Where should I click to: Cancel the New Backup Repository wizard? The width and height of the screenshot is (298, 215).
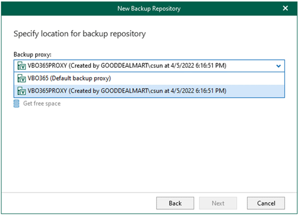pyautogui.click(x=266, y=203)
